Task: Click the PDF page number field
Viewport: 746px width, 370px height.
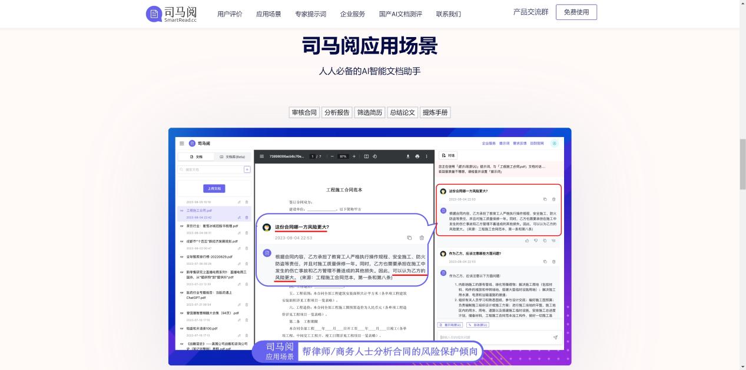Action: click(x=313, y=156)
